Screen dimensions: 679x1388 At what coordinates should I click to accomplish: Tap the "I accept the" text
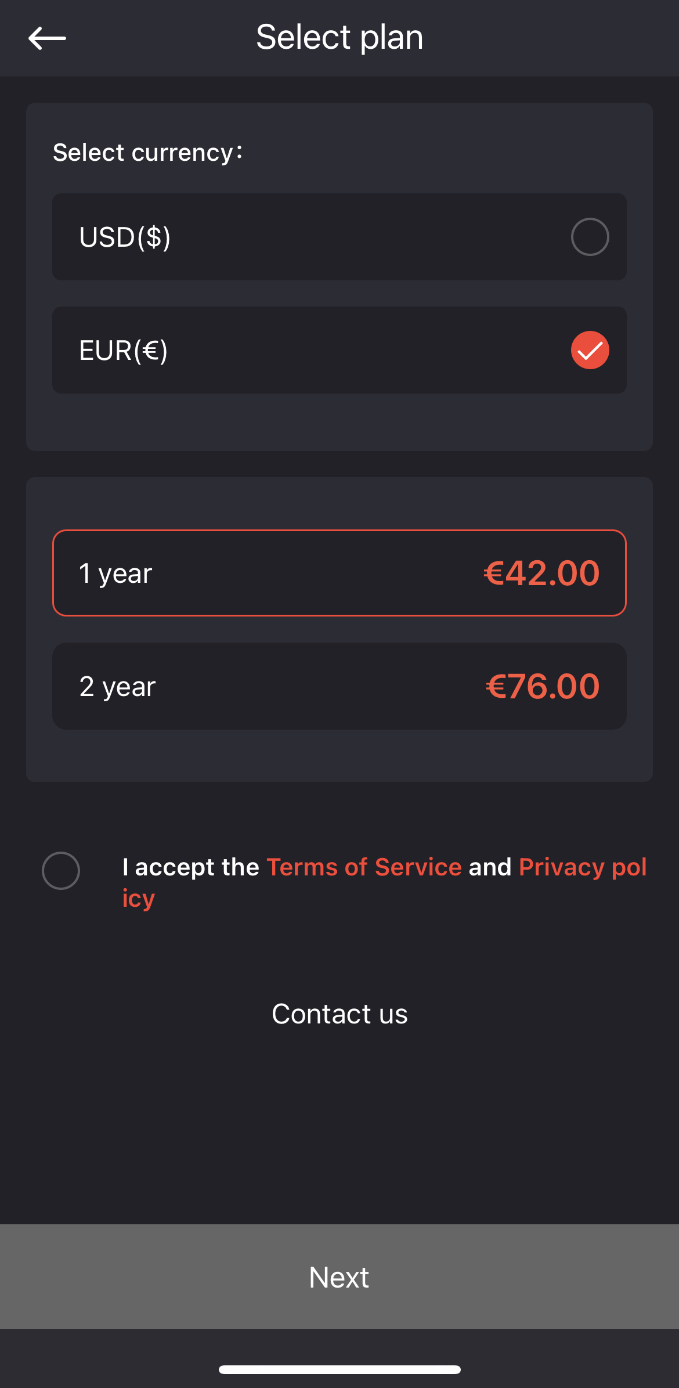coord(191,867)
